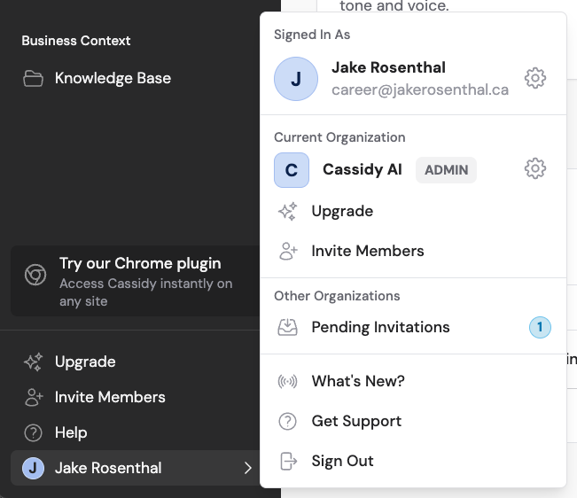Image resolution: width=577 pixels, height=498 pixels.
Task: Click the sidebar add-person Invite Members icon
Action: (34, 397)
